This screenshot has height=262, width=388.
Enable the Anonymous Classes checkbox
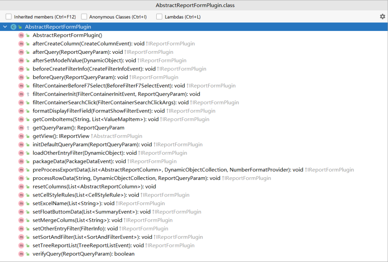pyautogui.click(x=84, y=17)
